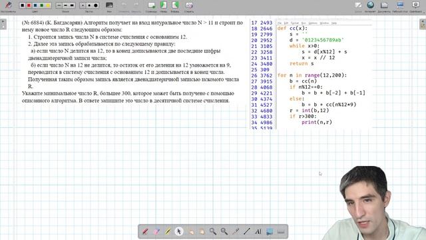The image size is (426, 240).
Task: Show the virtual keyboard
Action: [x=281, y=231]
